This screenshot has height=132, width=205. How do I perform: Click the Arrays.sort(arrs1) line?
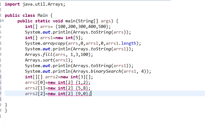tap(49, 60)
